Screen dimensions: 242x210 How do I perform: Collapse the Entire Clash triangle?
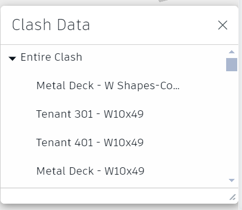pos(12,58)
